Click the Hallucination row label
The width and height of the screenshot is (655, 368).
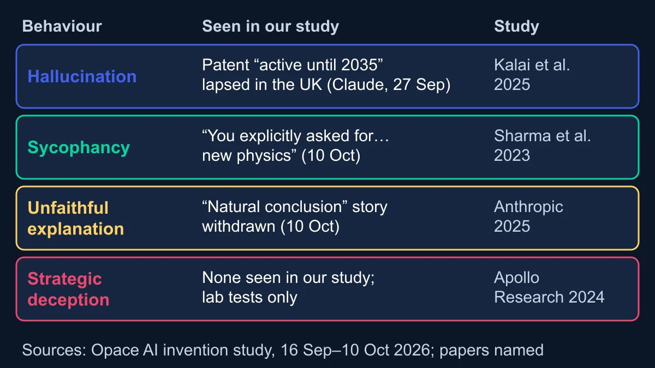82,76
